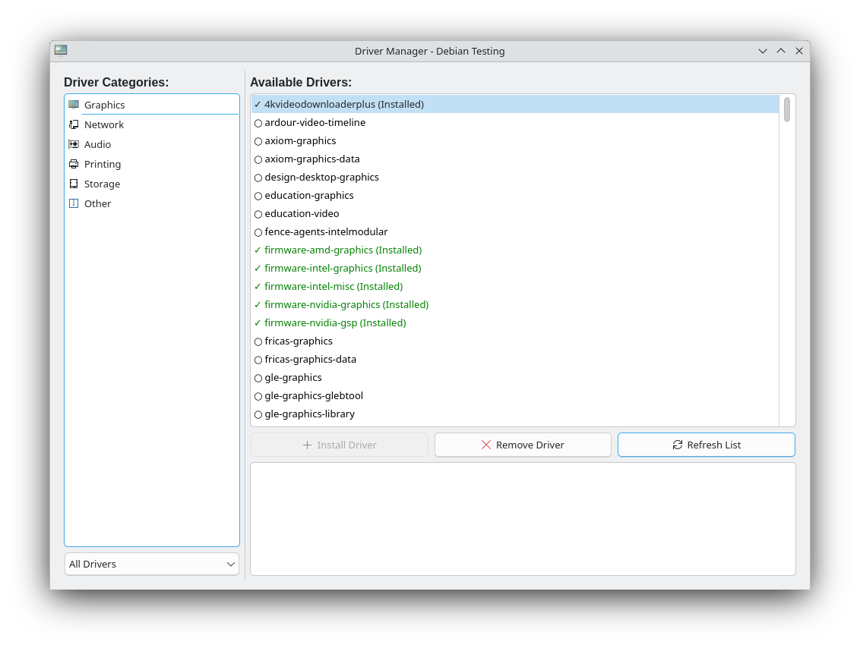Select the circle next to ardour-video-timeline
Screen dimensions: 860x648
(x=258, y=123)
